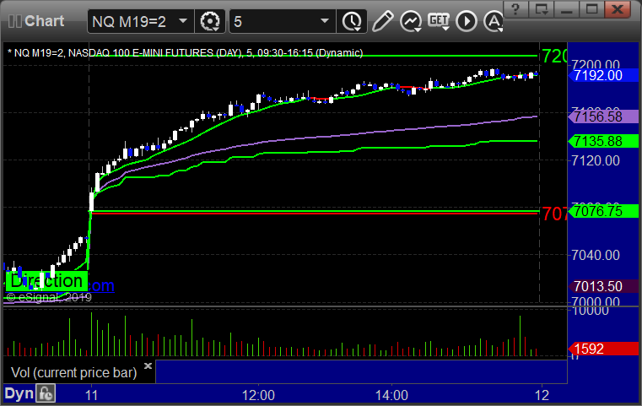Viewport: 642px width, 406px height.
Task: Open the GET studies menu
Action: click(x=439, y=21)
